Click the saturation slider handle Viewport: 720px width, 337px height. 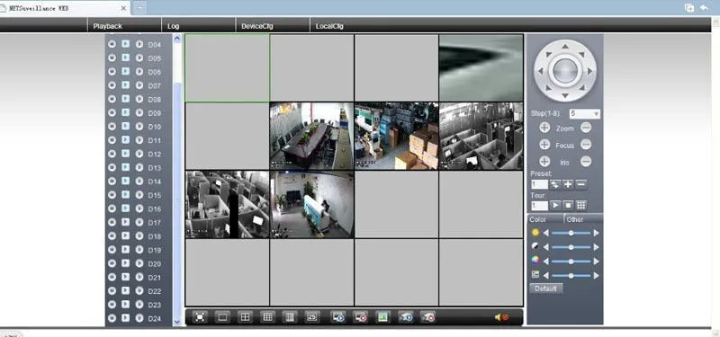pyautogui.click(x=571, y=262)
